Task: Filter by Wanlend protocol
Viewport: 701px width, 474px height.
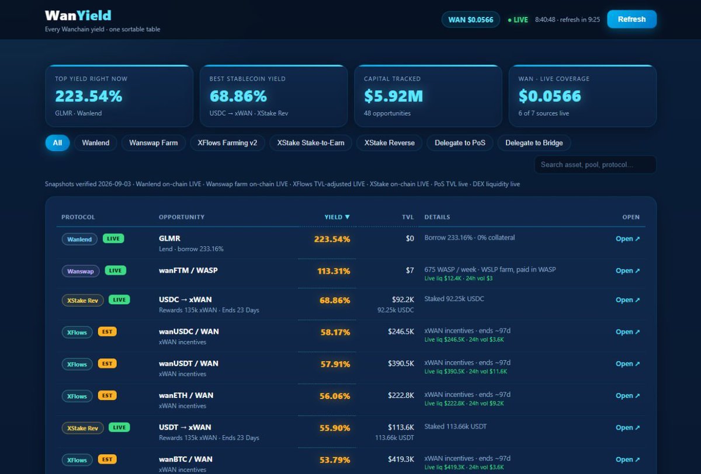Action: point(96,143)
